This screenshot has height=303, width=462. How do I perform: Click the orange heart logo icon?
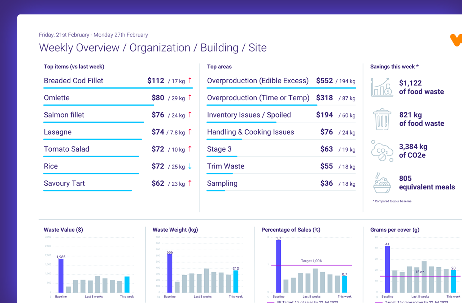pyautogui.click(x=456, y=40)
